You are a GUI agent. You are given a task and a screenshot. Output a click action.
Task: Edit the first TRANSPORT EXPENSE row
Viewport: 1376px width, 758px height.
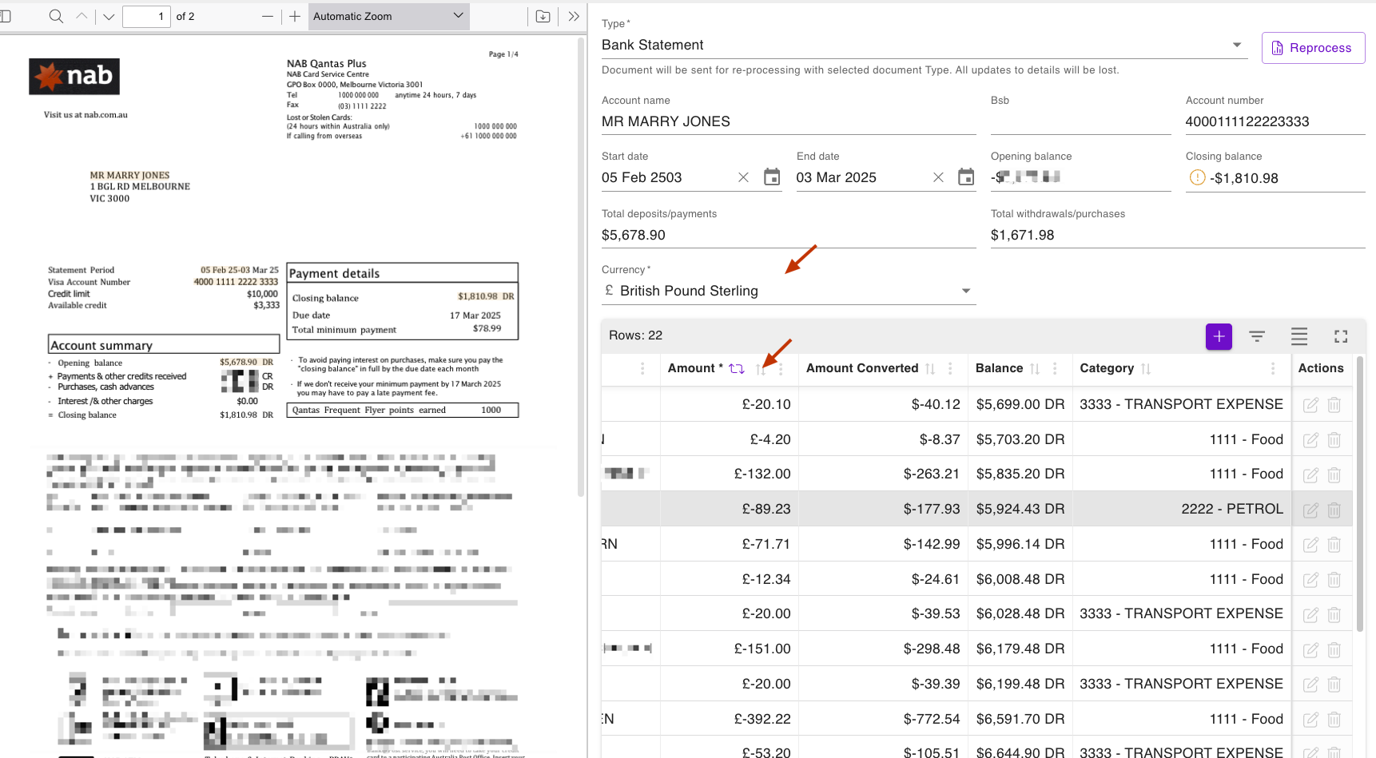pos(1310,405)
